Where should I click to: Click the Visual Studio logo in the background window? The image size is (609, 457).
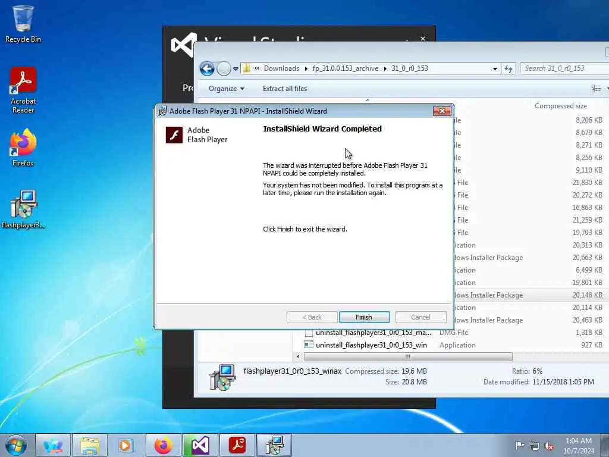[x=184, y=45]
